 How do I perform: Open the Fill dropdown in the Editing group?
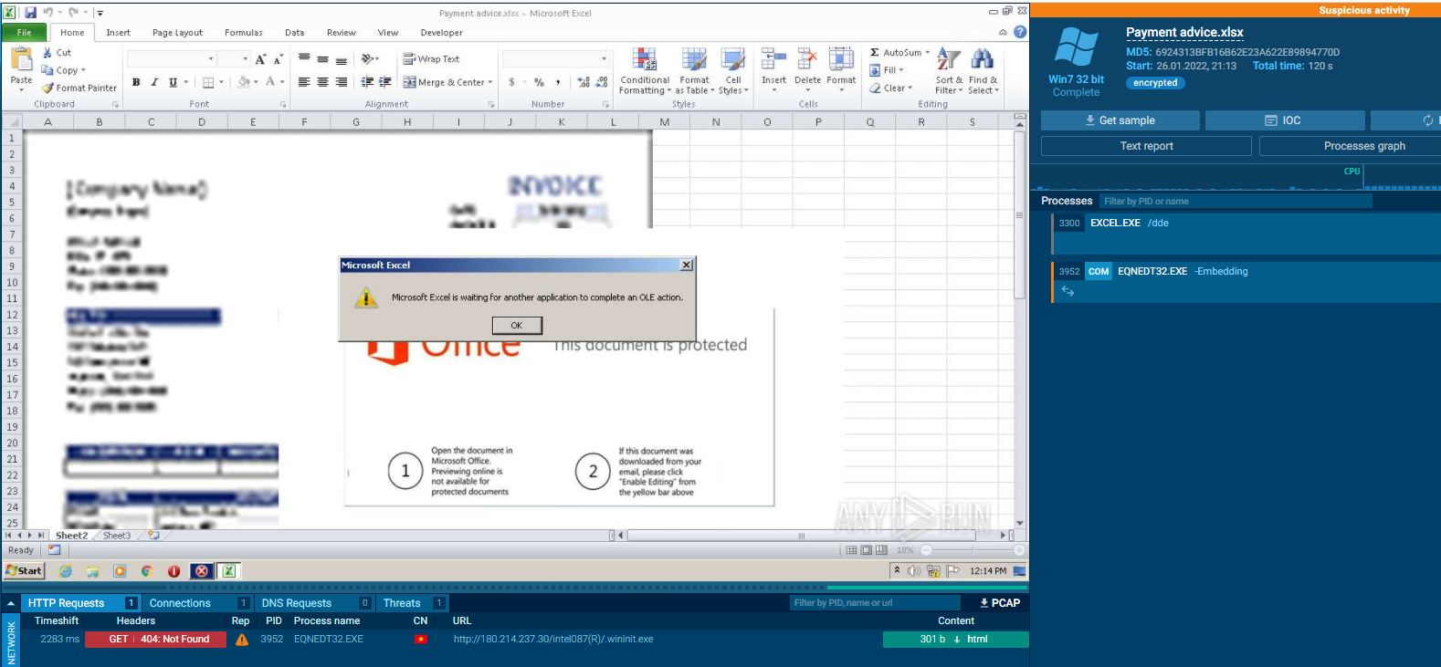pos(887,70)
